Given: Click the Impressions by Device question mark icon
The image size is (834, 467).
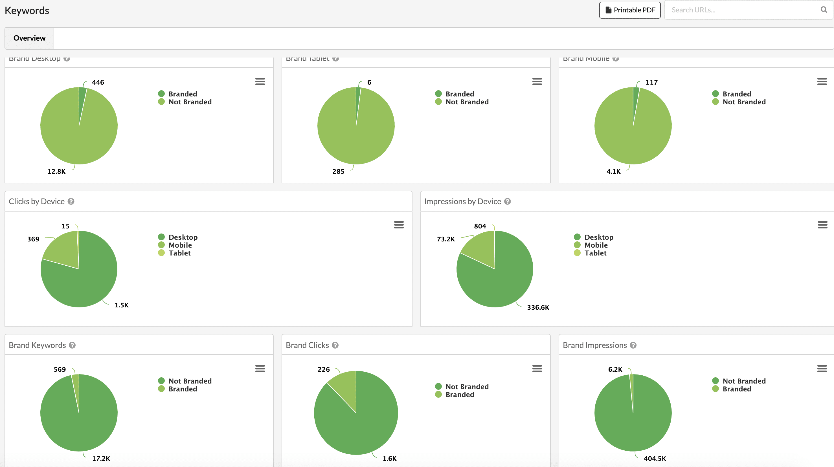Looking at the screenshot, I should [507, 201].
